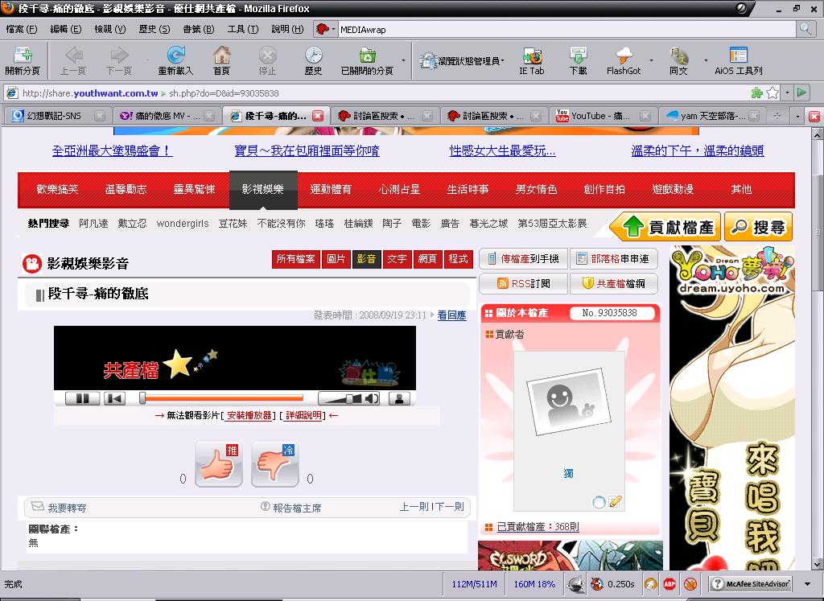This screenshot has width=824, height=601.
Task: Open the FlashGot dropdown arrow
Action: pos(651,60)
